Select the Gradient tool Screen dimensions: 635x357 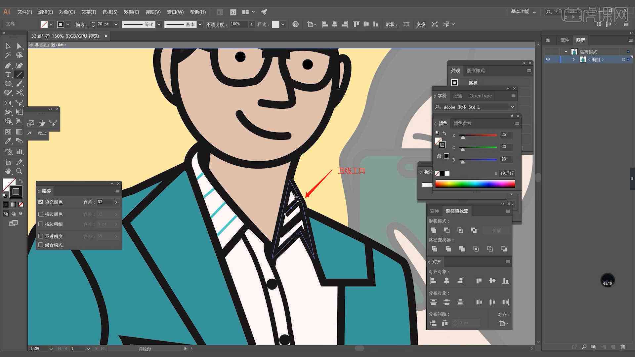[x=20, y=132]
